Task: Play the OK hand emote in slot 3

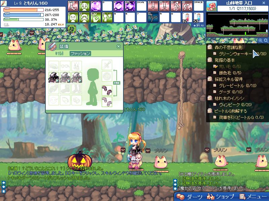Action: [96, 17]
